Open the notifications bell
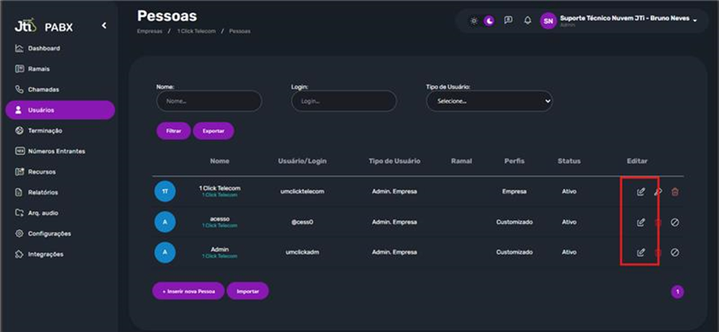719x332 pixels. (x=527, y=20)
